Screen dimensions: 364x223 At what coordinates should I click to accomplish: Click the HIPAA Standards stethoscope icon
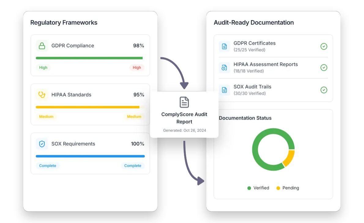tap(42, 95)
